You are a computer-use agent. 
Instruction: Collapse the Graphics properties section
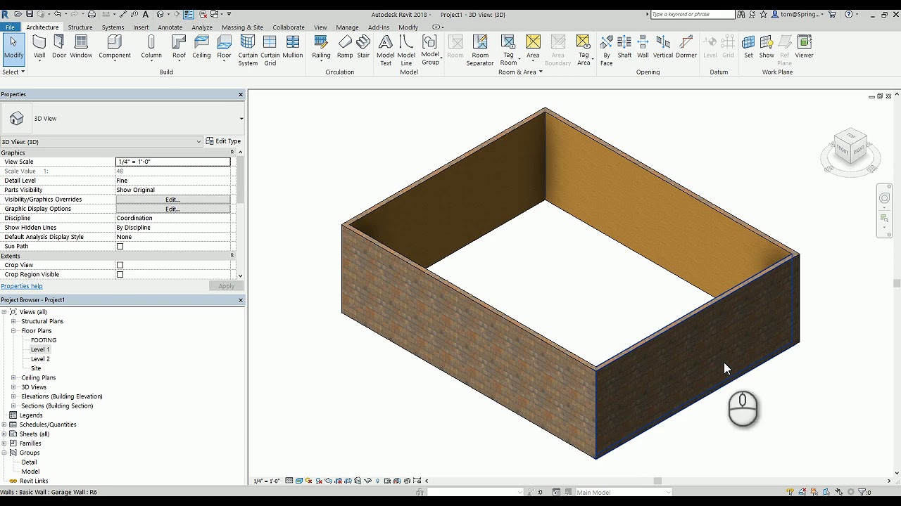coord(232,153)
